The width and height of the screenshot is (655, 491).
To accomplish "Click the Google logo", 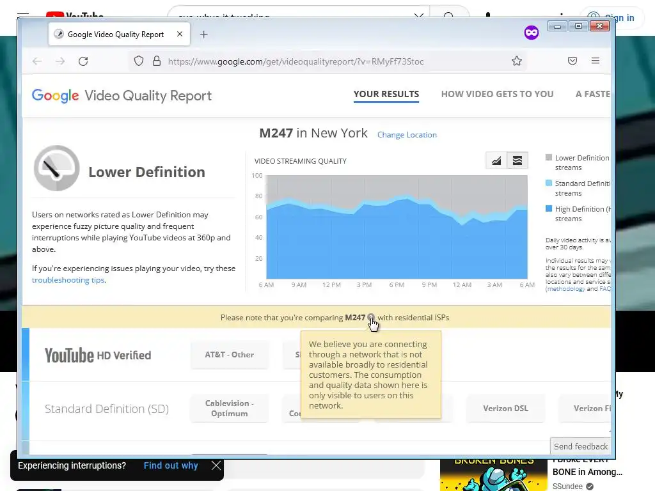I will point(55,96).
